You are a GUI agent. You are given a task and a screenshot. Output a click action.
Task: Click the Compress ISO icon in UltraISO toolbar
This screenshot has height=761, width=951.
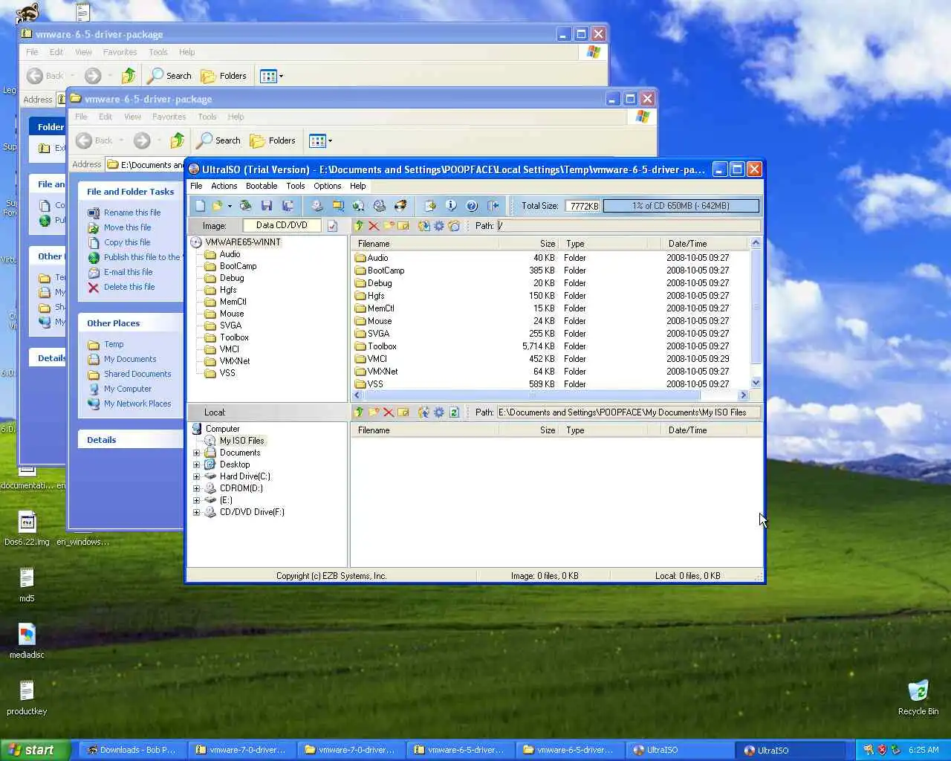coord(338,206)
